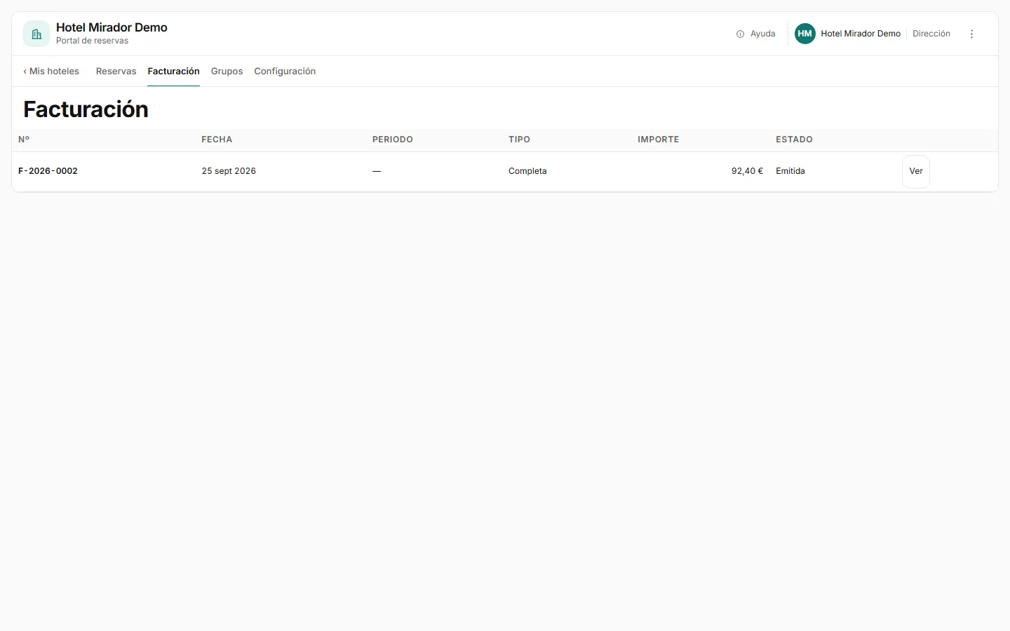Click invoice number F-2026-0002

coord(48,171)
